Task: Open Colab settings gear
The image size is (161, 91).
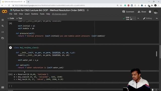Action: [150, 12]
